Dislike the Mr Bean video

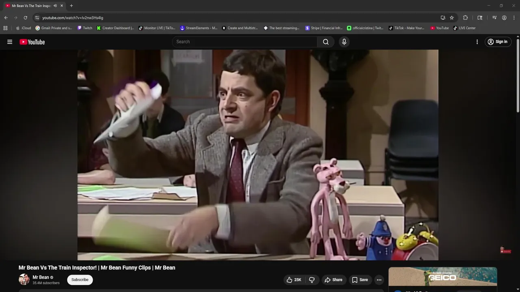[x=312, y=280]
